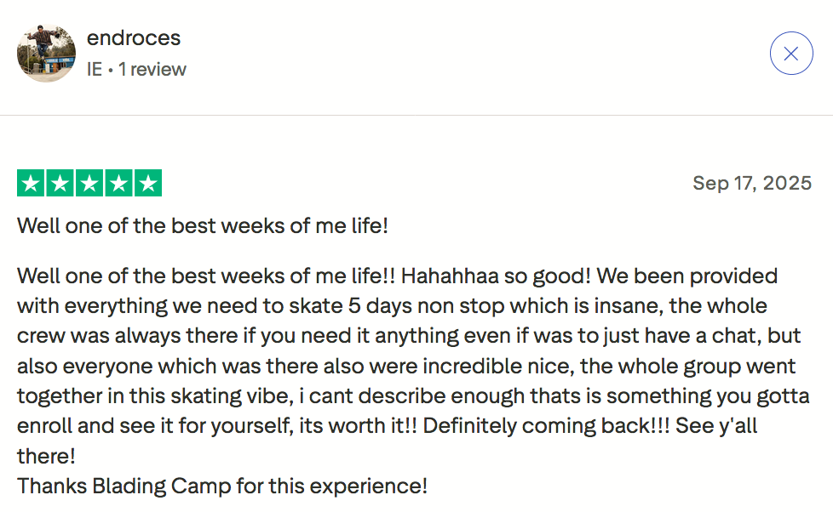
Task: Click the Sep 17, 2025 review date
Action: click(751, 183)
